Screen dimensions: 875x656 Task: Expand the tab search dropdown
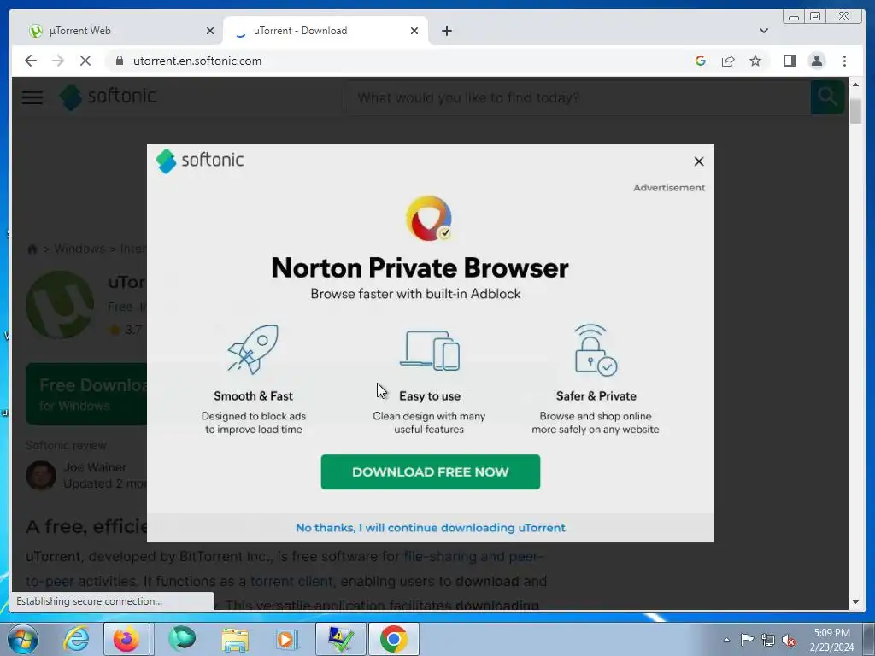pos(763,31)
